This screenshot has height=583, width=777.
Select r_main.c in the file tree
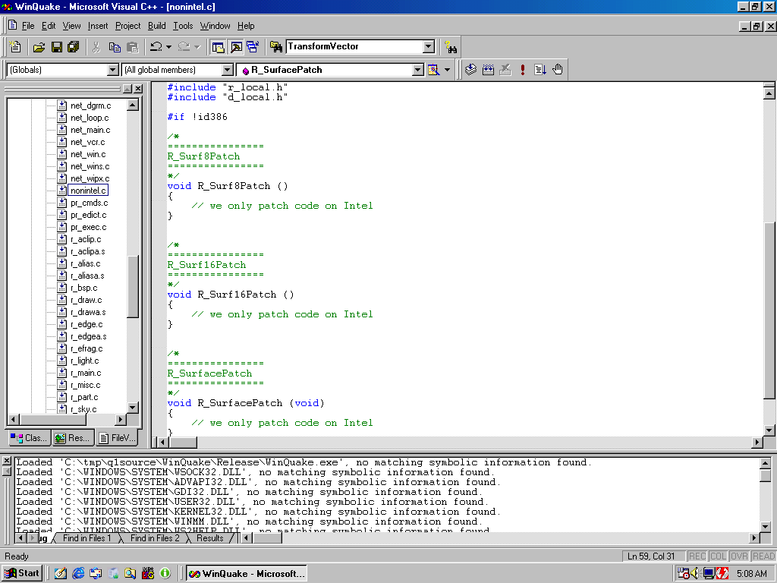coord(86,373)
